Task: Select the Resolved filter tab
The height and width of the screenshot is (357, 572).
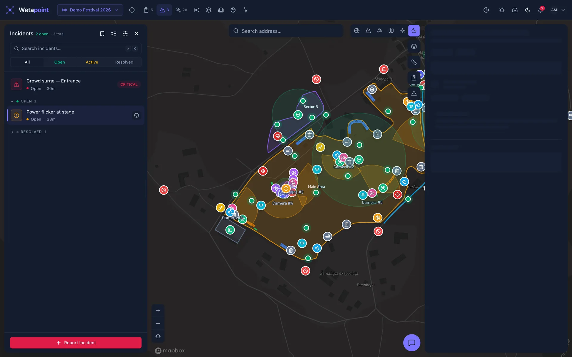Action: click(x=124, y=62)
